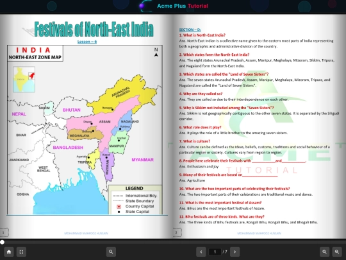Click the answer 'Ans. Agriculture'
The image size is (346, 260).
point(192,180)
